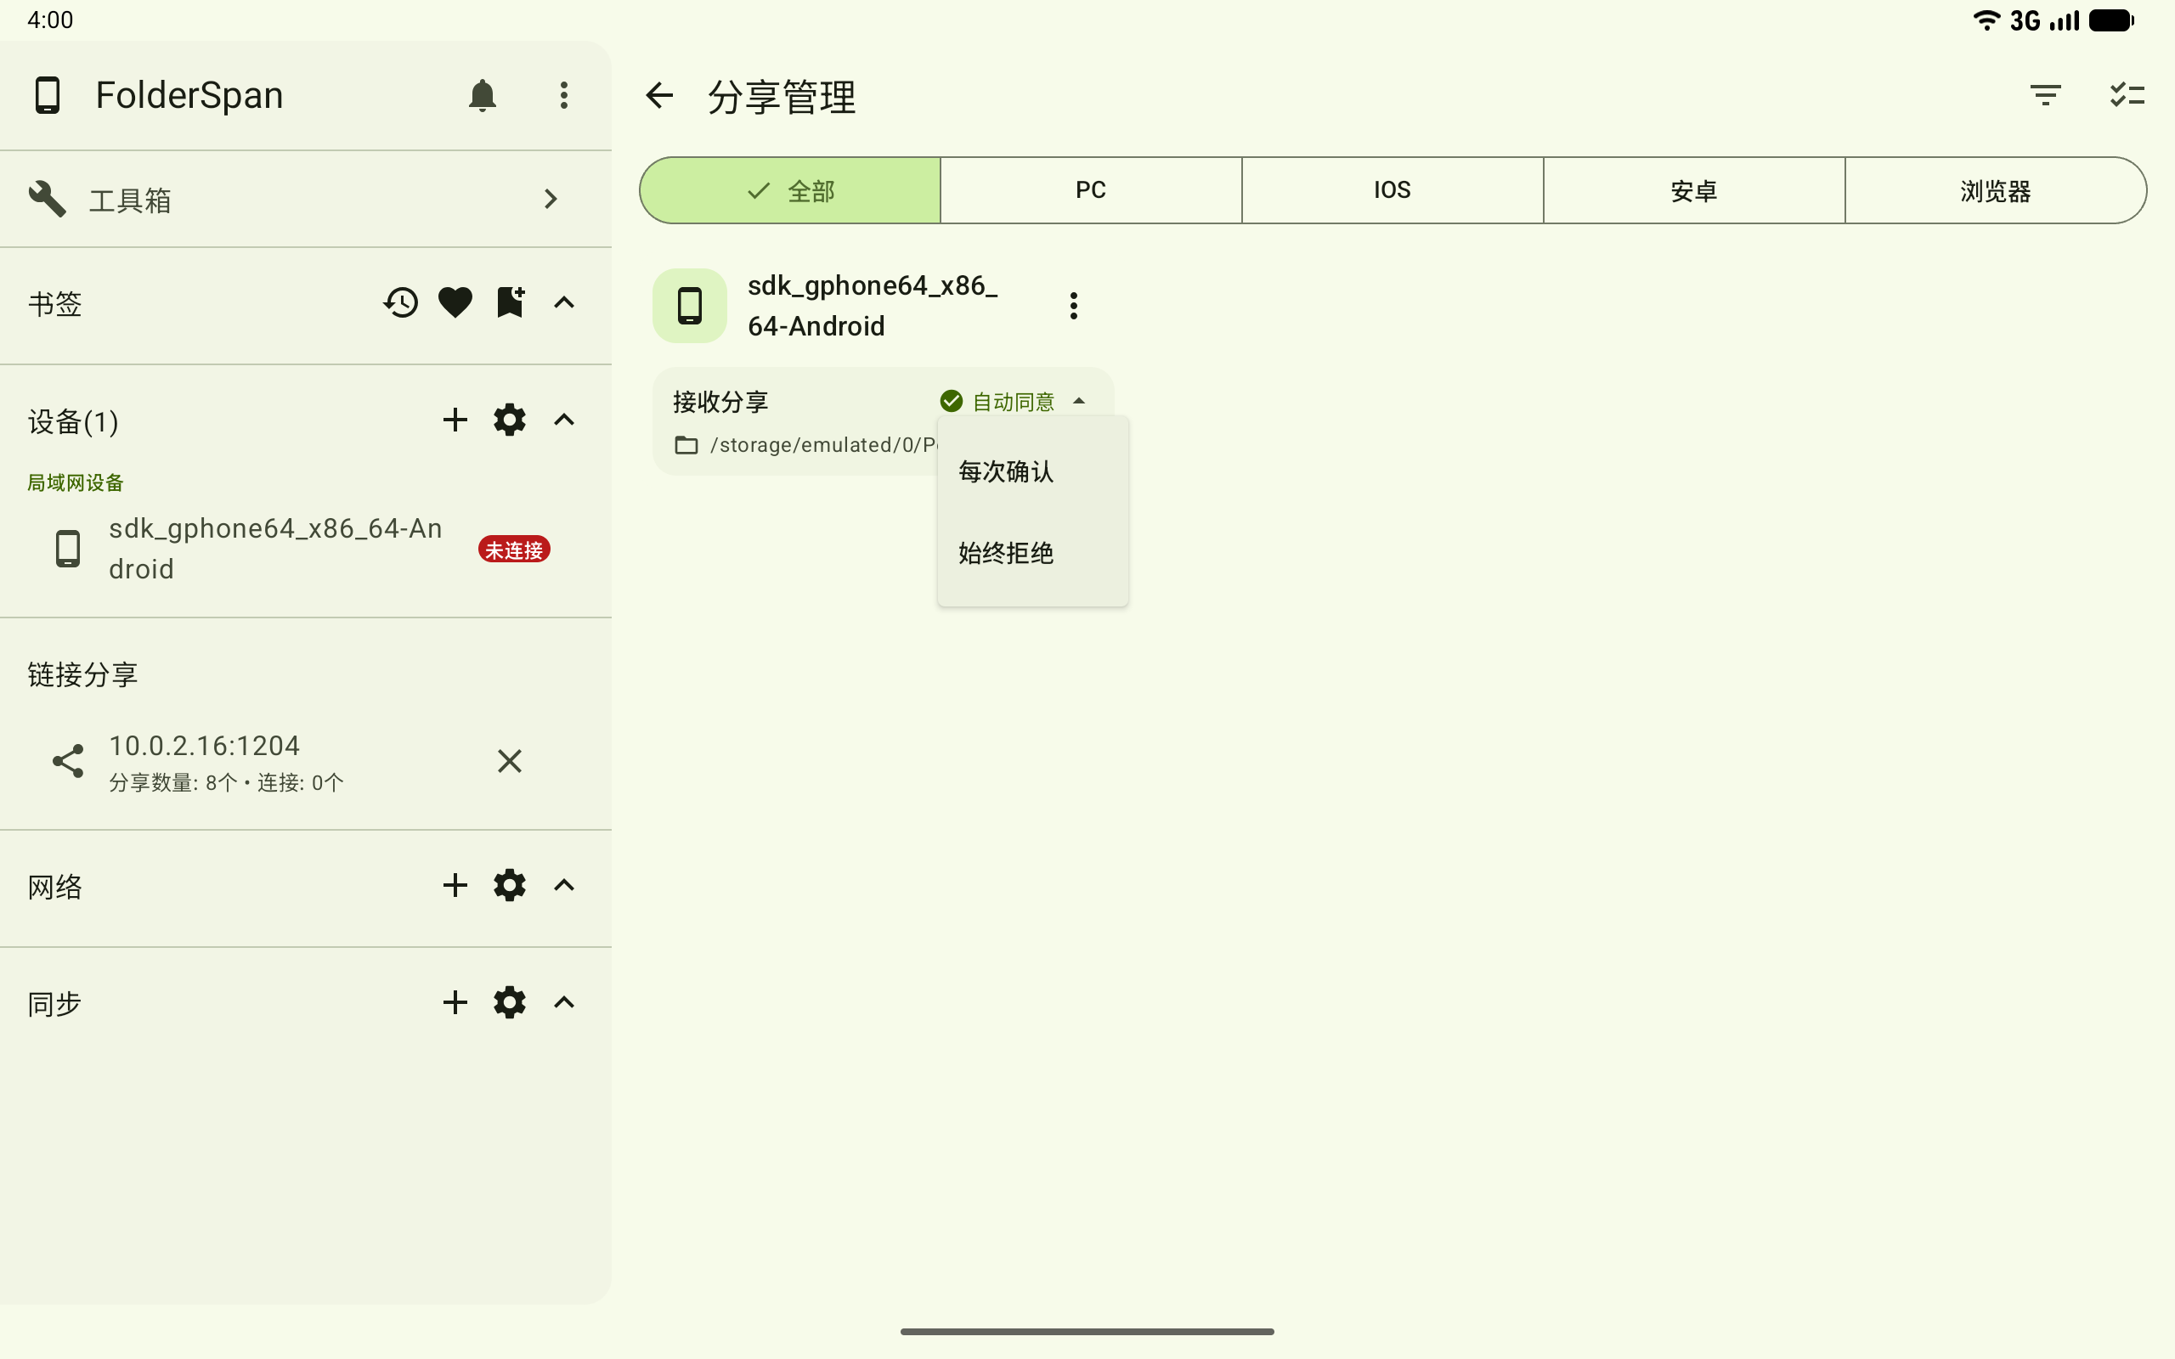Viewport: 2175px width, 1359px height.
Task: Open bookmark history clock icon
Action: click(401, 302)
